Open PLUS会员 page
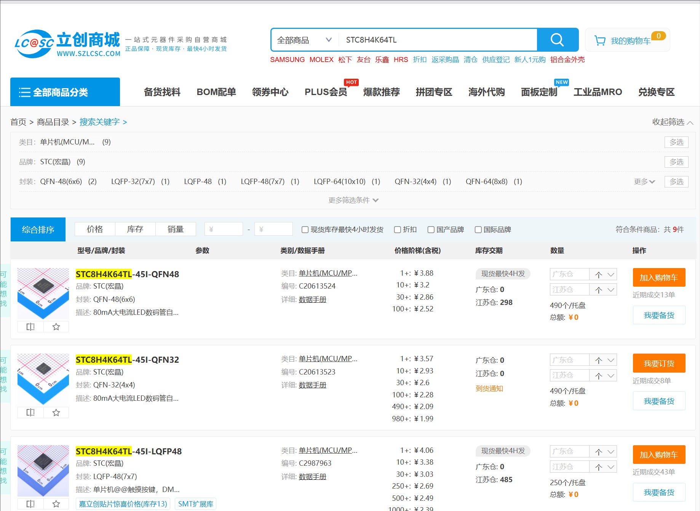Image resolution: width=700 pixels, height=511 pixels. click(x=326, y=92)
